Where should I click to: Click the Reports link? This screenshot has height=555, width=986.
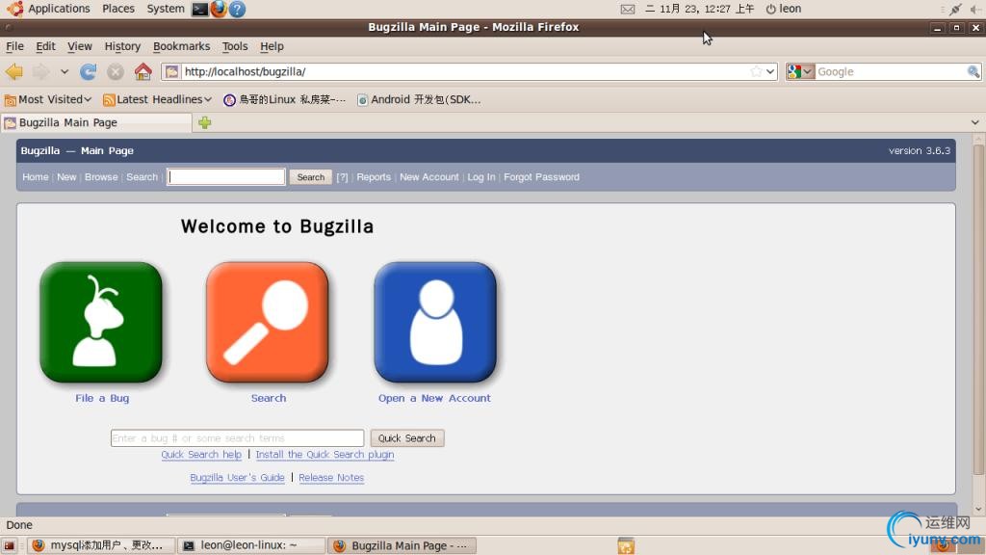tap(374, 177)
